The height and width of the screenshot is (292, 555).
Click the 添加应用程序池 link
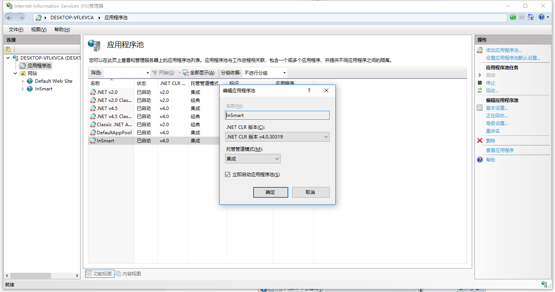tap(504, 50)
